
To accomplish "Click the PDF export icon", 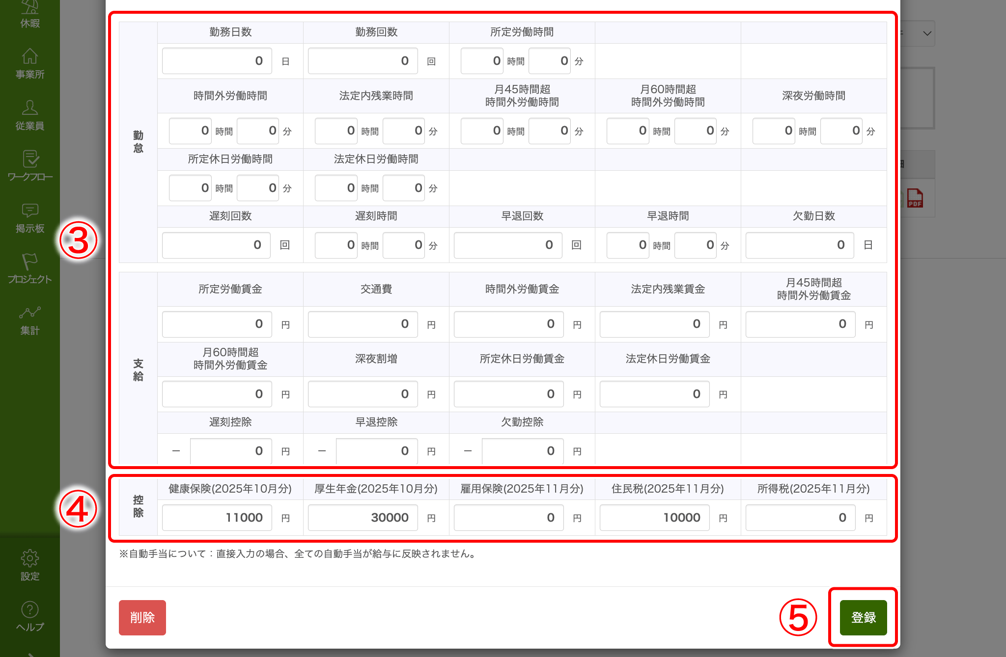I will [x=915, y=198].
